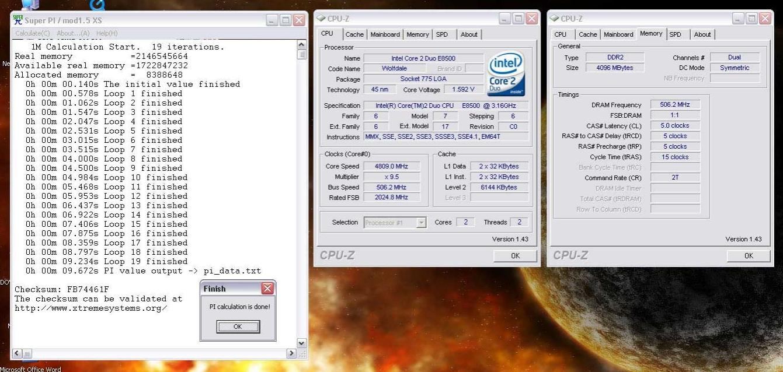
Task: Click the Microsoft Office Word desktop label
Action: click(30, 369)
